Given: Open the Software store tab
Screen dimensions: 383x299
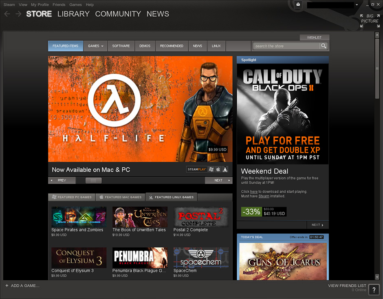Looking at the screenshot, I should [121, 46].
